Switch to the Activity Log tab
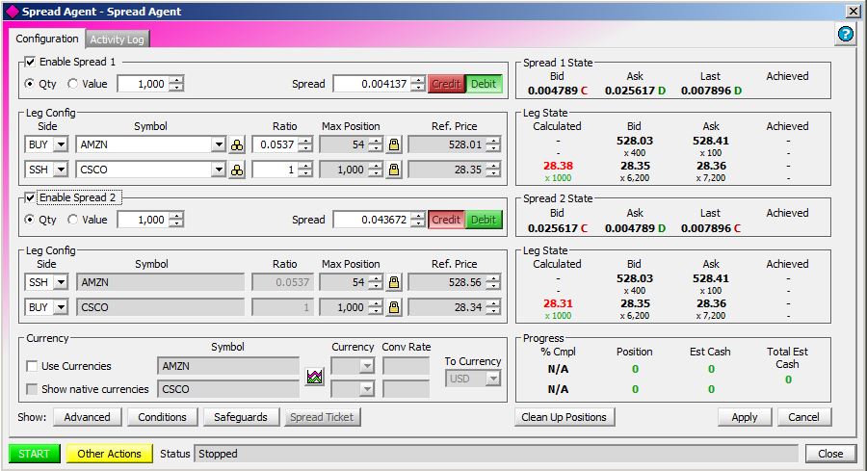 tap(117, 39)
